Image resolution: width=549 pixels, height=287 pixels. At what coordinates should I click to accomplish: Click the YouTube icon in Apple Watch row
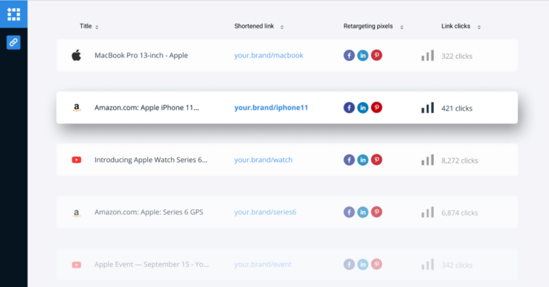[77, 160]
